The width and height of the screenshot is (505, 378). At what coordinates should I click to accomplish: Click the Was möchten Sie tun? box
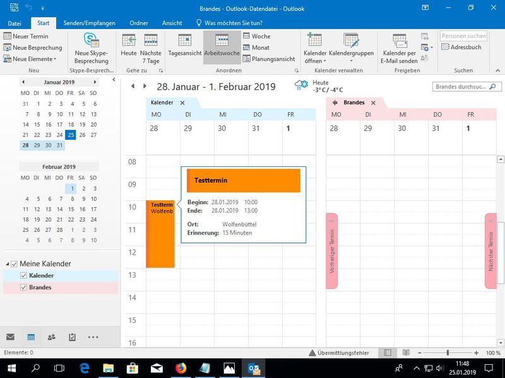[x=229, y=23]
